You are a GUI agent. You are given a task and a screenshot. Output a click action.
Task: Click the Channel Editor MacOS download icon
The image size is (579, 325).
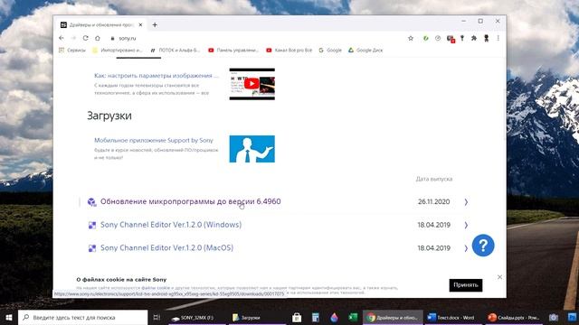tap(92, 248)
